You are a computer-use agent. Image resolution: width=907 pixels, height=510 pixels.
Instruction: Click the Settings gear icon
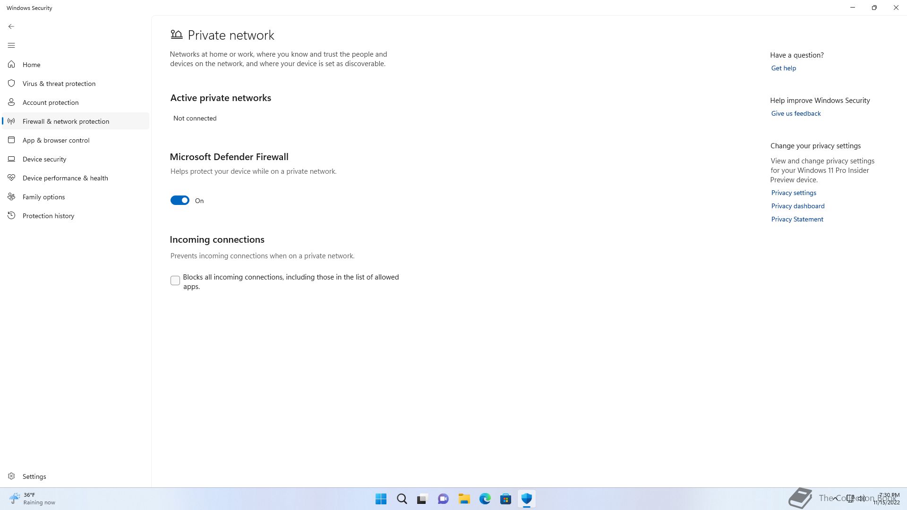tap(11, 476)
